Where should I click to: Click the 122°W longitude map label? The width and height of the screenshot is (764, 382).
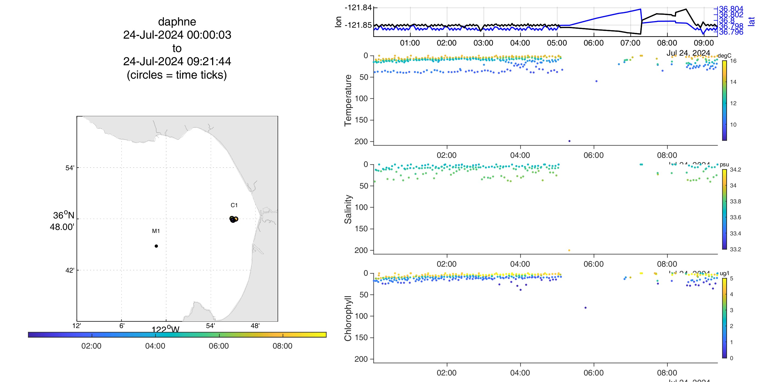tap(166, 329)
